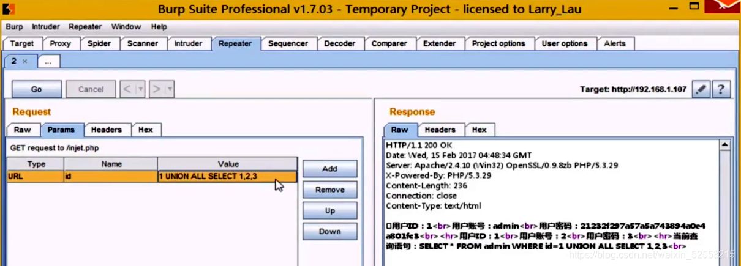Switch to the Sequencer tab
Viewport: 741px width, 266px height.
point(288,43)
